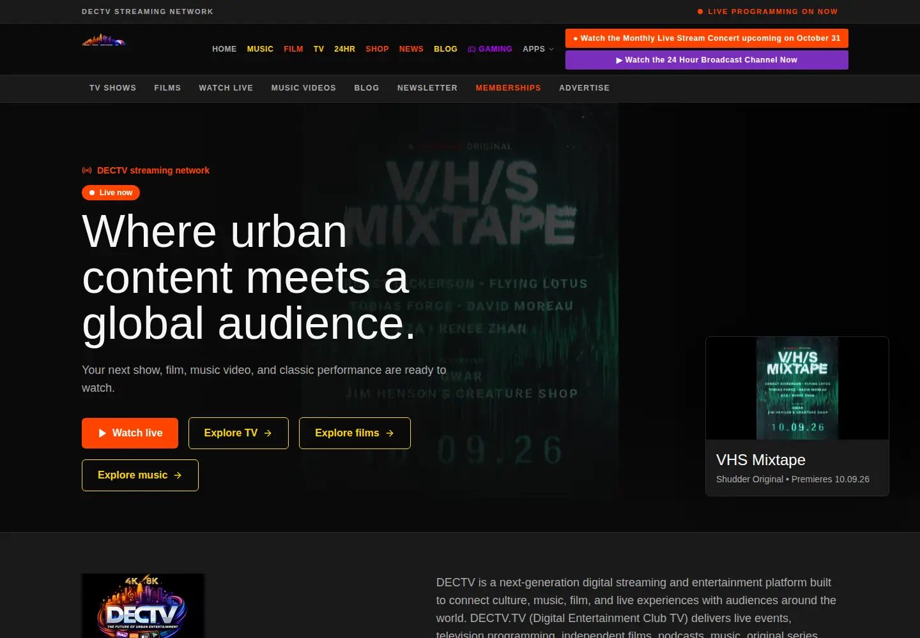
Task: Click the Where urban content headline
Action: click(250, 277)
